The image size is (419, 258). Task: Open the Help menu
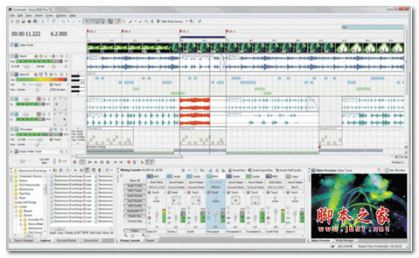click(73, 15)
